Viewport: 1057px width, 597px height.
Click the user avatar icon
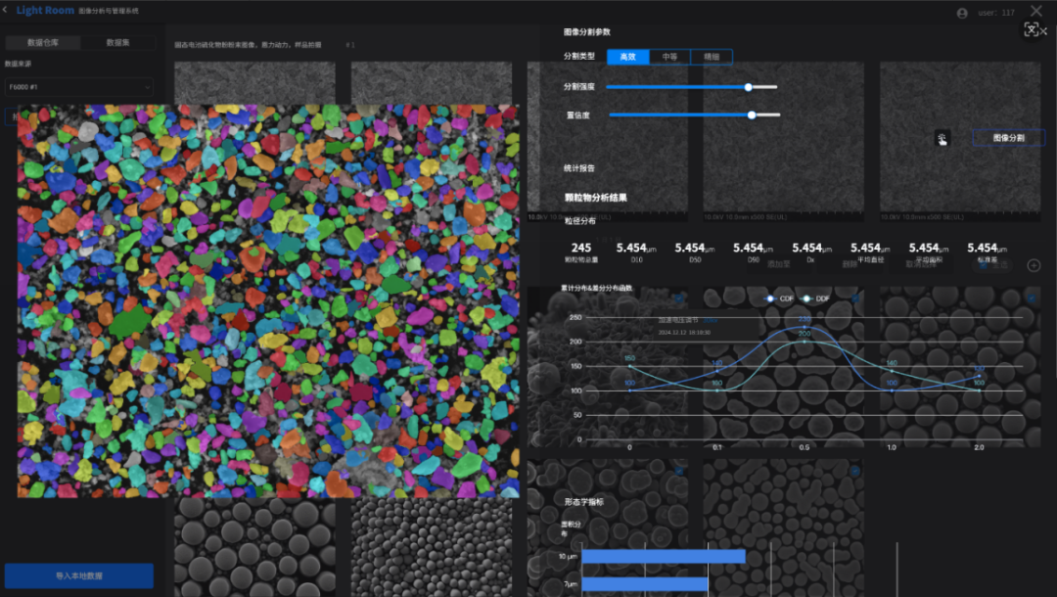pyautogui.click(x=962, y=13)
